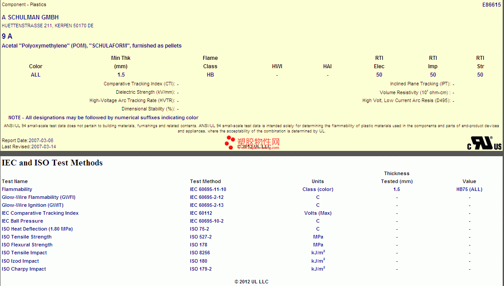
Task: Click the HB75 (ALL) flammability value
Action: [469, 190]
